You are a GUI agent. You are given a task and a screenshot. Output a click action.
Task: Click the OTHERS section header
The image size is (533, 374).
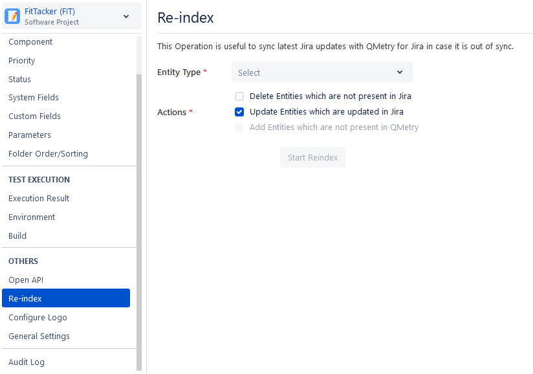(x=23, y=261)
